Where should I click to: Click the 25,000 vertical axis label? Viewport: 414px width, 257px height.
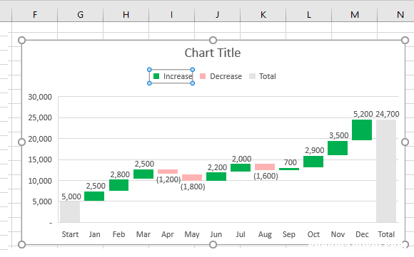40,117
